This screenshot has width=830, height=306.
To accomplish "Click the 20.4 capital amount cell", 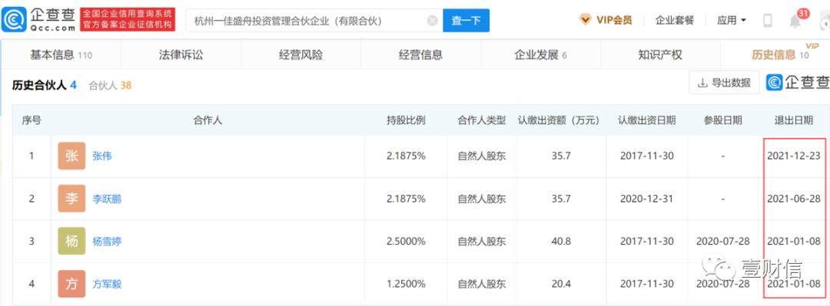I will click(561, 285).
